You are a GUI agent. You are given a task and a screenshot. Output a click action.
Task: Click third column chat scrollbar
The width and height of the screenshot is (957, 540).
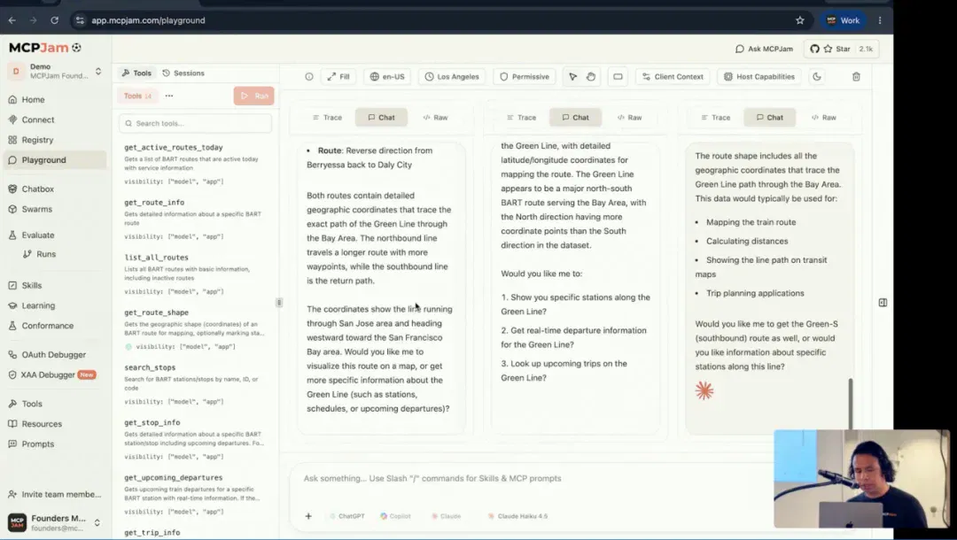coord(850,404)
